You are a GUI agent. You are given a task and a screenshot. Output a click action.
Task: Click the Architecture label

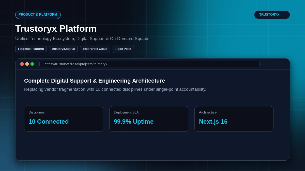tap(208, 112)
